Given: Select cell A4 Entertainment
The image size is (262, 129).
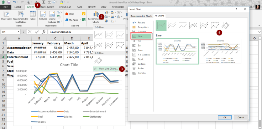Looking at the screenshot, I should click(x=19, y=57).
